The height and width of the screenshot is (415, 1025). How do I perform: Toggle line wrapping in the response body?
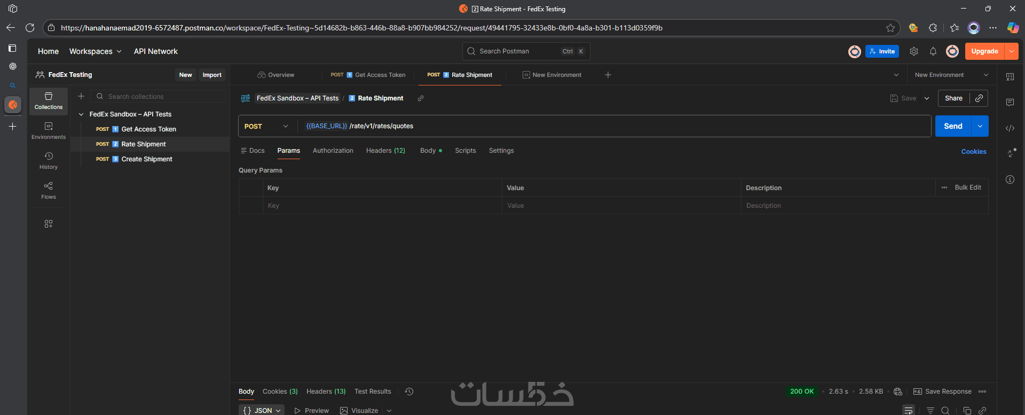coord(909,411)
